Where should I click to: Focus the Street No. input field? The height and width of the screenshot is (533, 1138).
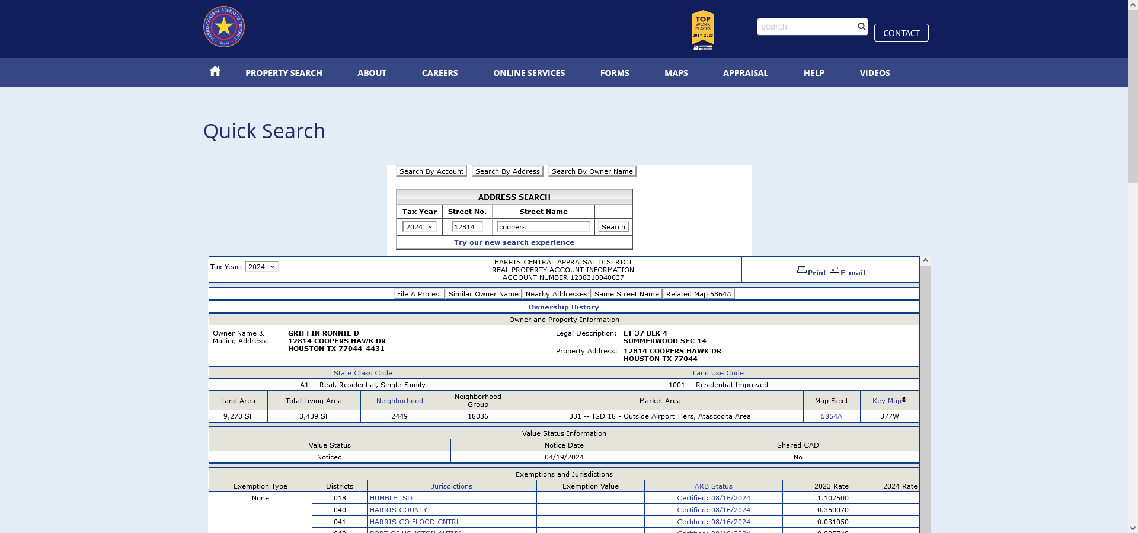pos(467,227)
